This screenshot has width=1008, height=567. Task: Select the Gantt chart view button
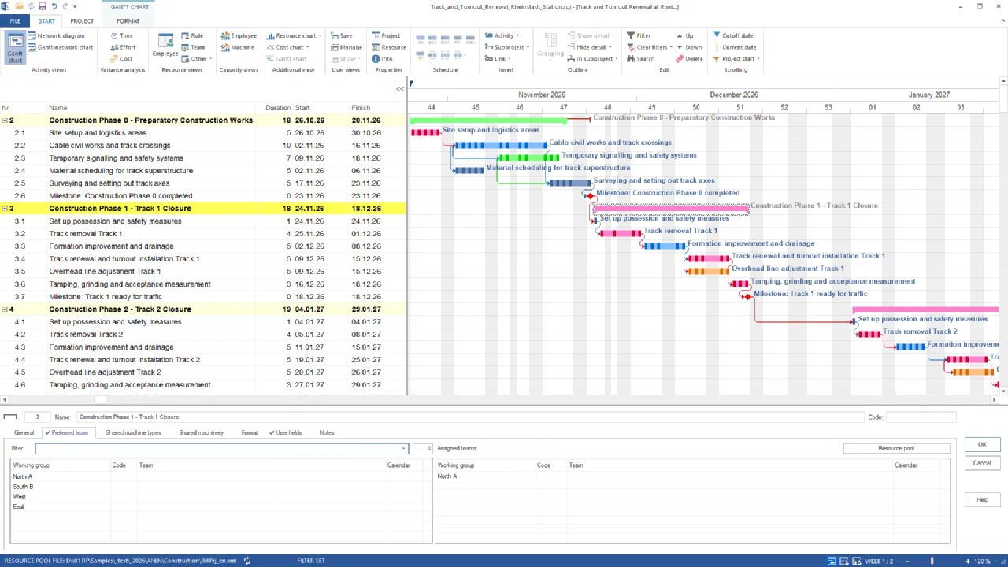(x=15, y=47)
